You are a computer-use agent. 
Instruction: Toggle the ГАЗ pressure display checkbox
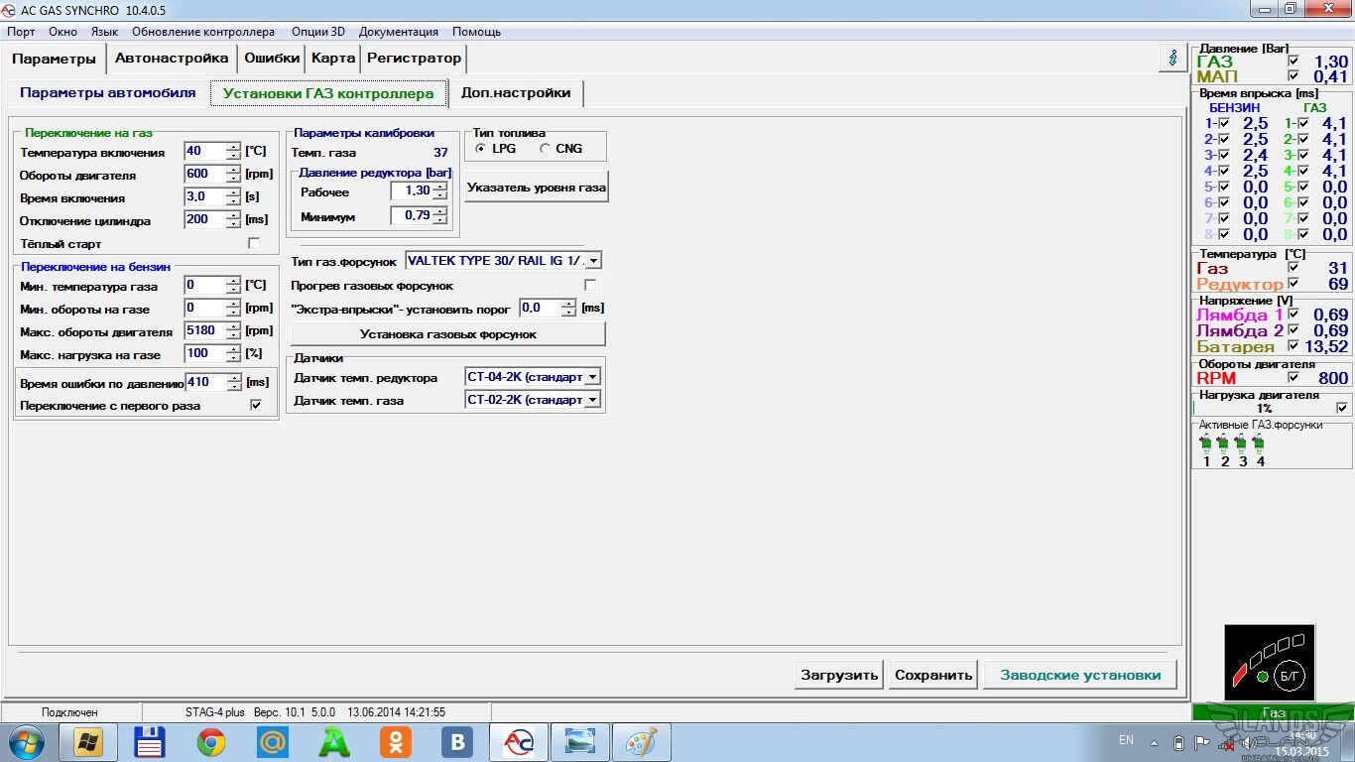point(1293,62)
